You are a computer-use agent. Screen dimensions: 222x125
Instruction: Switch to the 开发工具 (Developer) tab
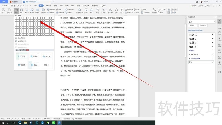pos(86,6)
